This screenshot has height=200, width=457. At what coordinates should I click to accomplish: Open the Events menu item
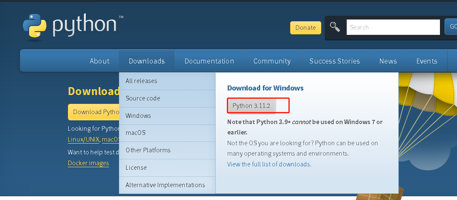point(427,61)
